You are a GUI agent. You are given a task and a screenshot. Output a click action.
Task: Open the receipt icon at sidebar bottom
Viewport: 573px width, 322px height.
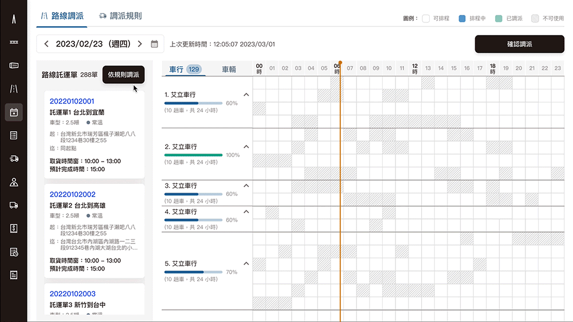[x=14, y=275]
